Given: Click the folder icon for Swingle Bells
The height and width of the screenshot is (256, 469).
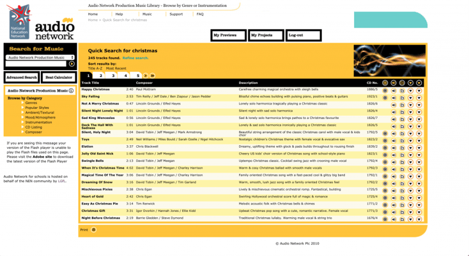Looking at the screenshot, I should [402, 162].
